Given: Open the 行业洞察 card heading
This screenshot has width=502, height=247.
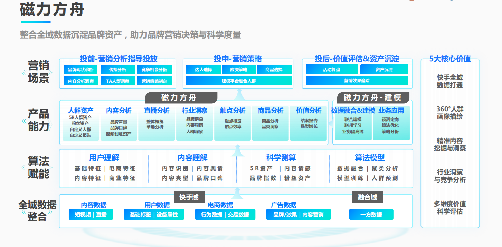Looking at the screenshot, I should point(195,111).
